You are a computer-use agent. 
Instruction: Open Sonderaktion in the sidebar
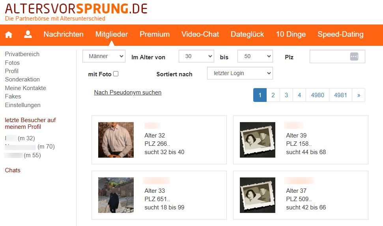coord(22,79)
